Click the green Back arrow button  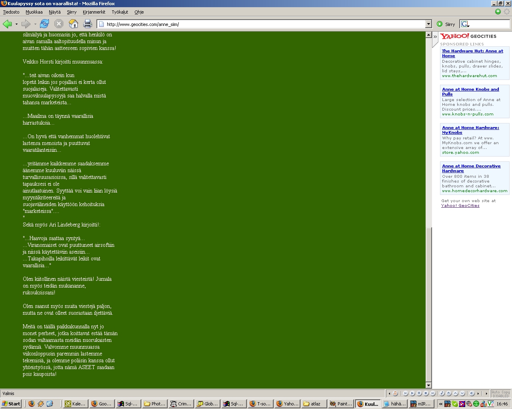pyautogui.click(x=8, y=24)
